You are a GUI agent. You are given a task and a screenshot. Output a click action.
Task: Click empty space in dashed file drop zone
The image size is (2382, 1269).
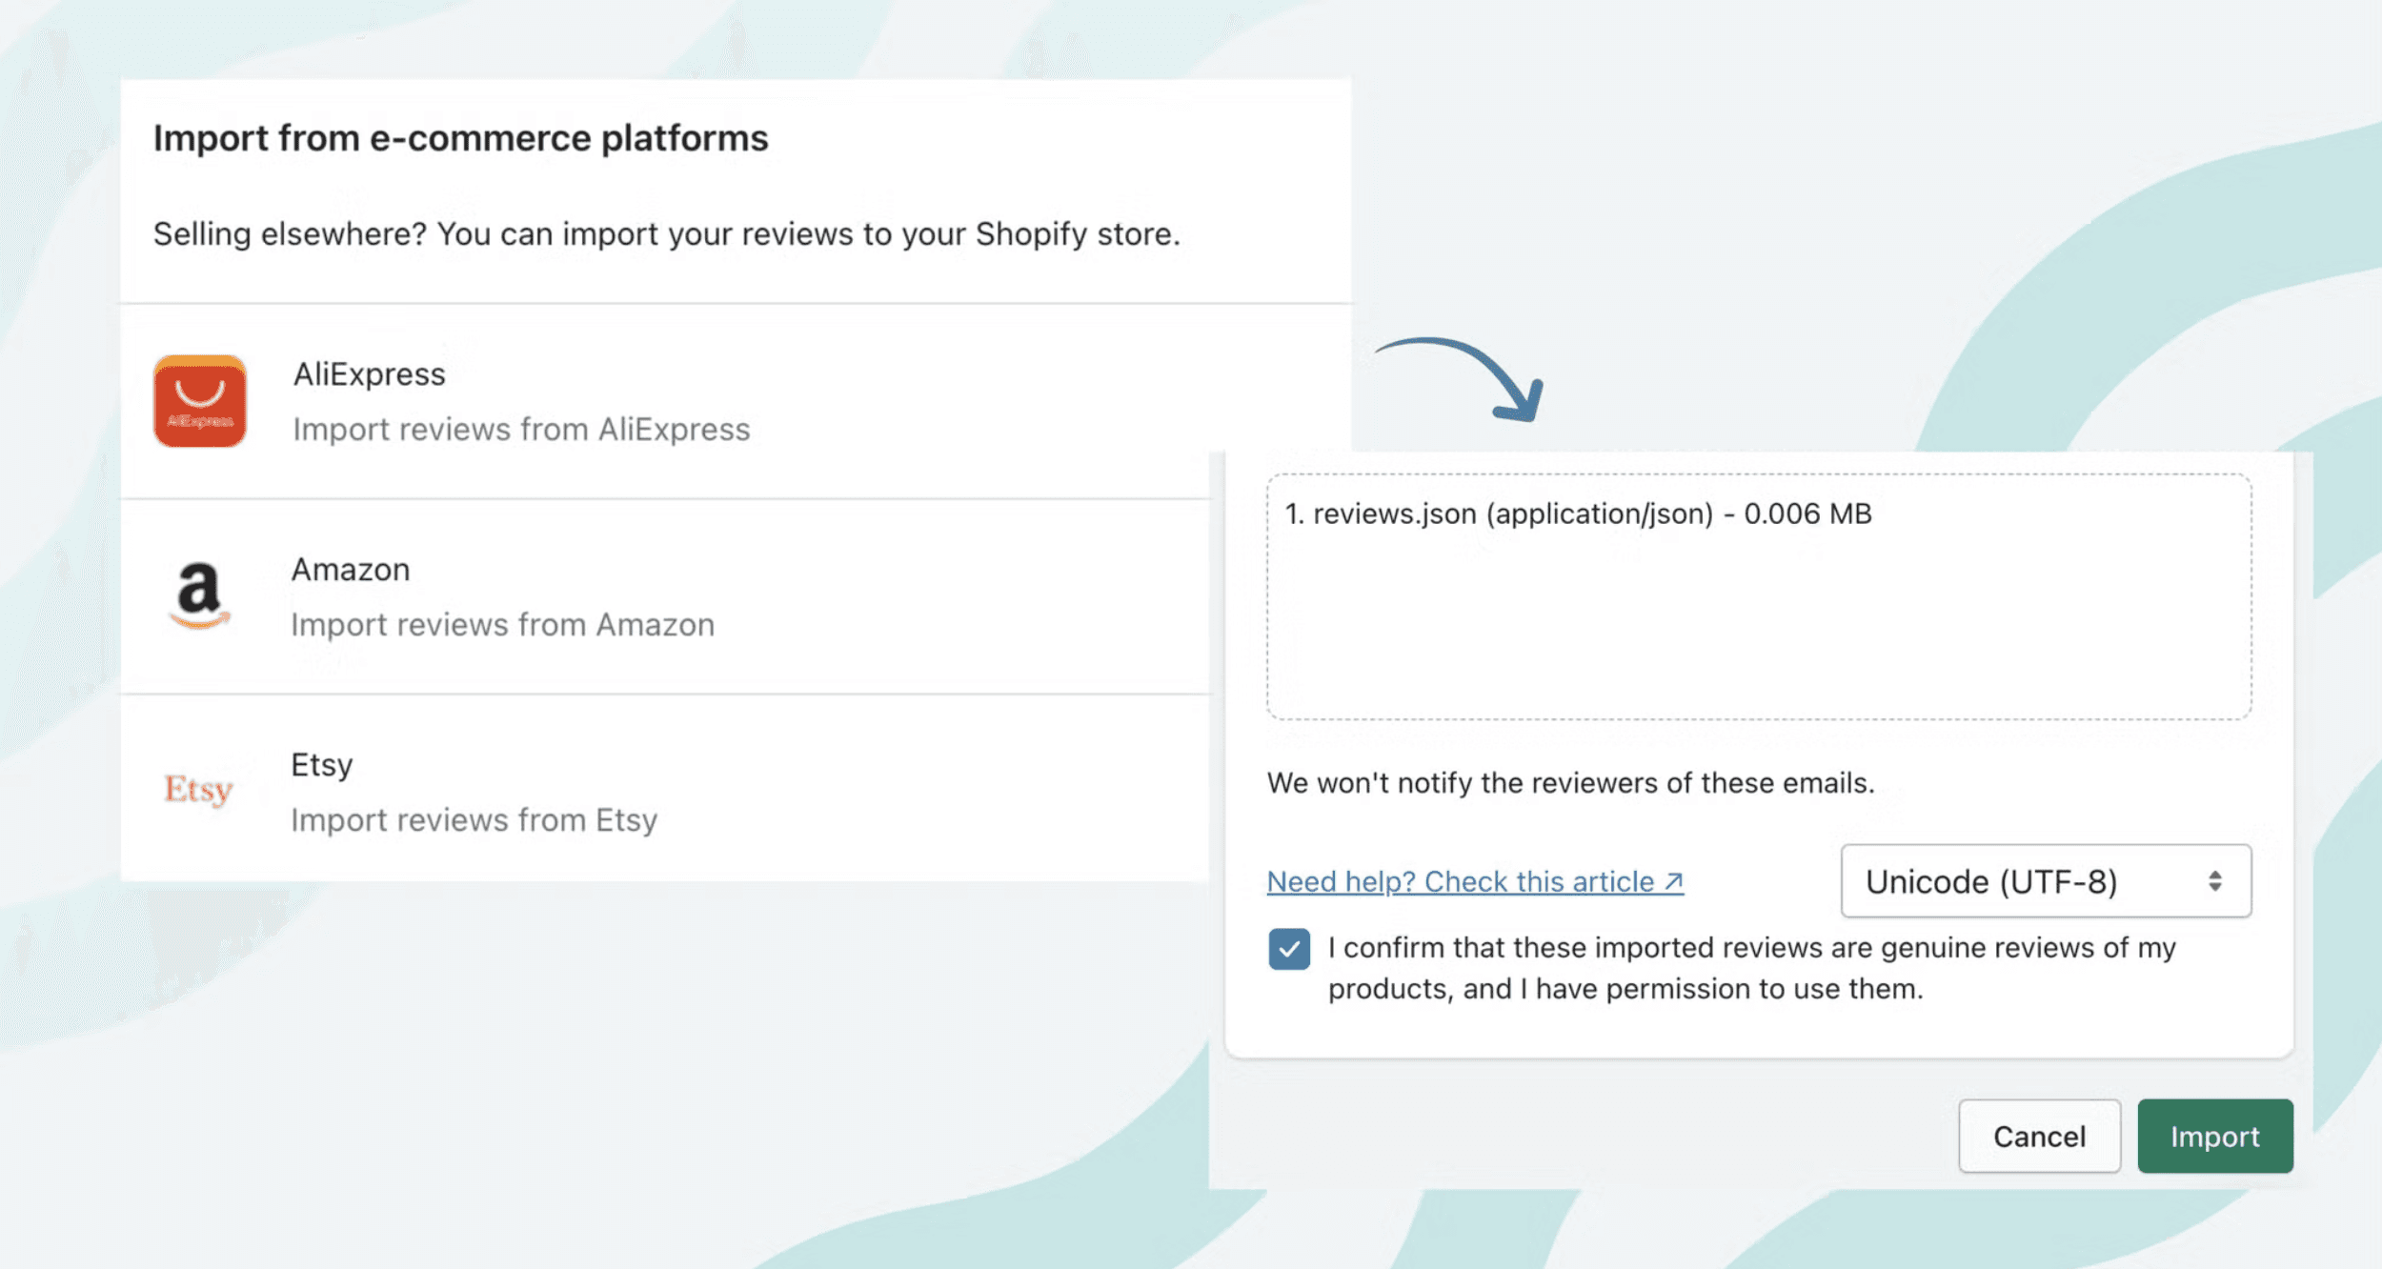coord(1758,638)
